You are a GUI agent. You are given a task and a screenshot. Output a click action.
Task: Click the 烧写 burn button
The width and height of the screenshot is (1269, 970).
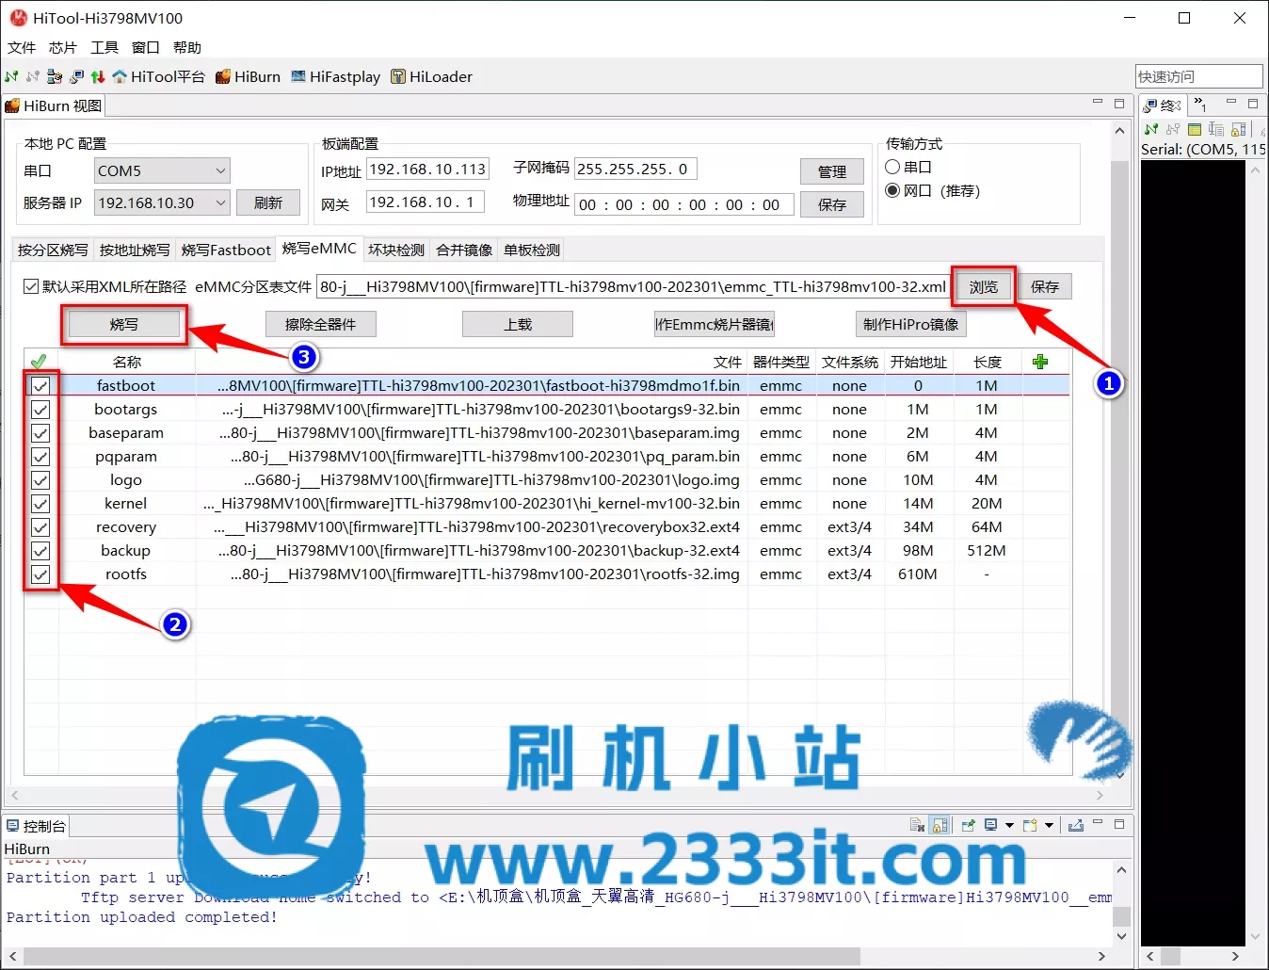[x=123, y=325]
